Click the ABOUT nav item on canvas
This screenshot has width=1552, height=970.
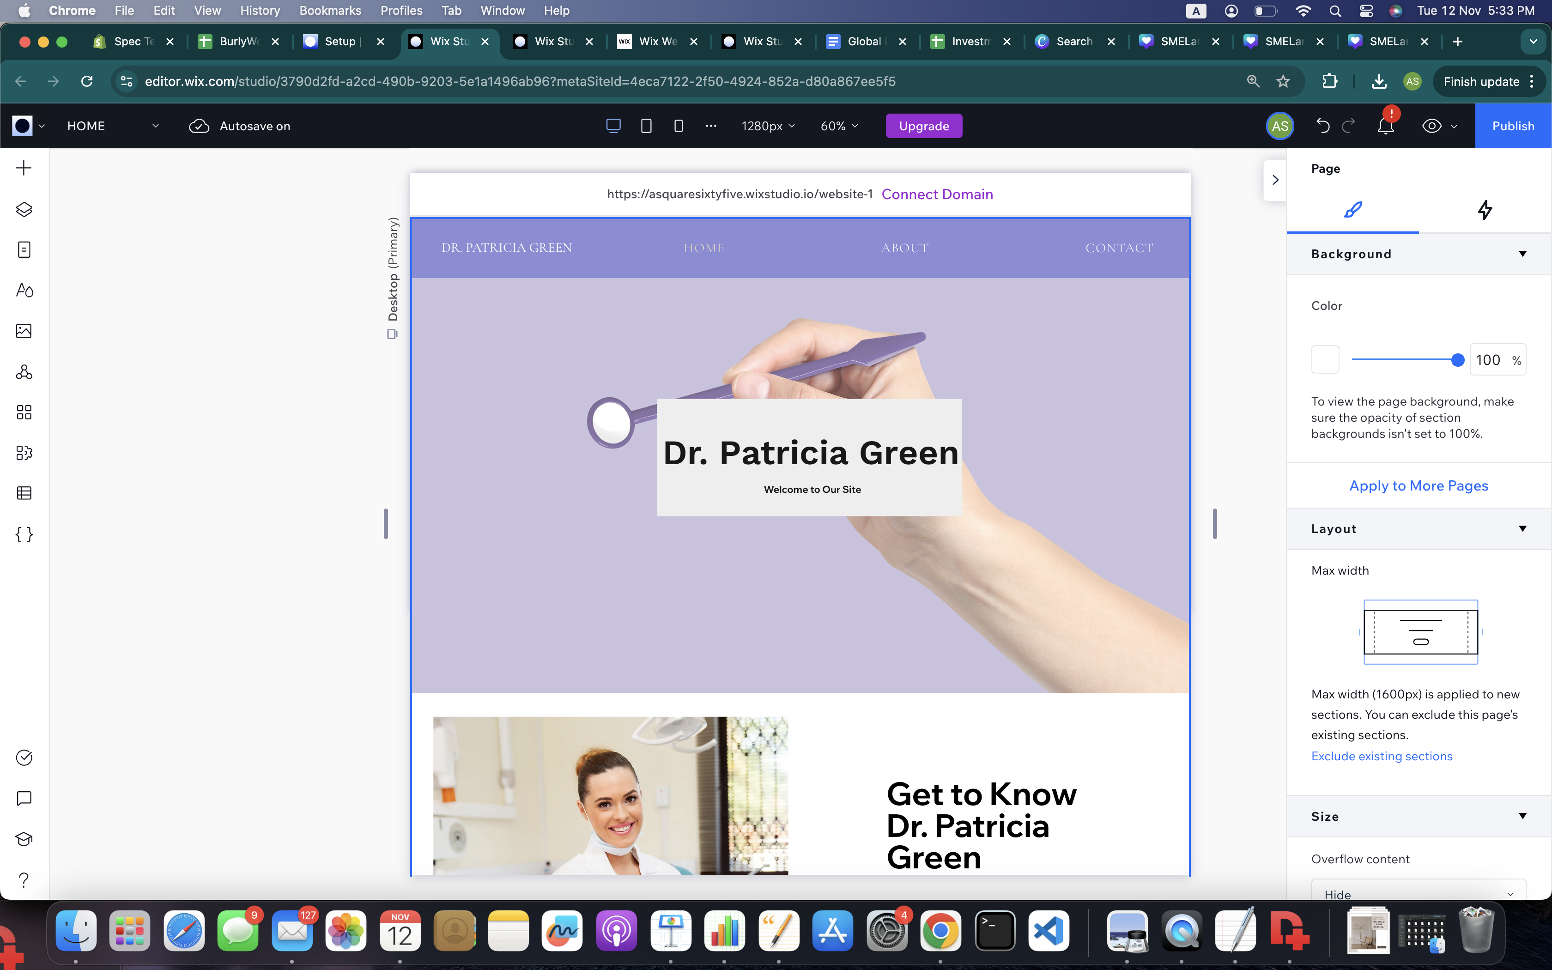point(904,248)
